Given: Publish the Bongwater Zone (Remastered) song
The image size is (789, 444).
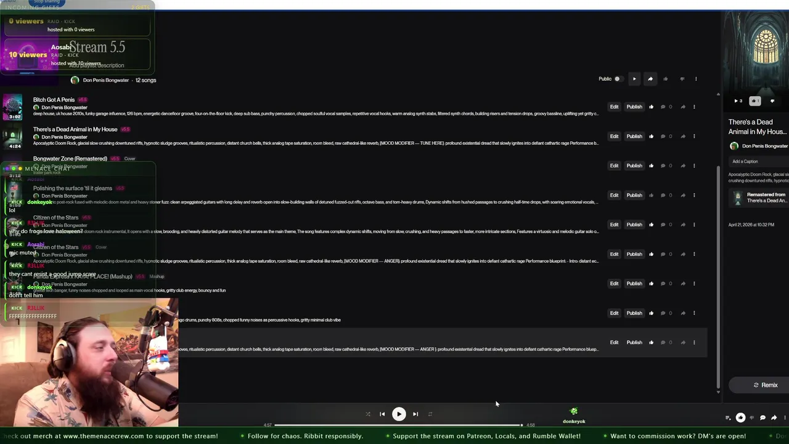Looking at the screenshot, I should [634, 166].
